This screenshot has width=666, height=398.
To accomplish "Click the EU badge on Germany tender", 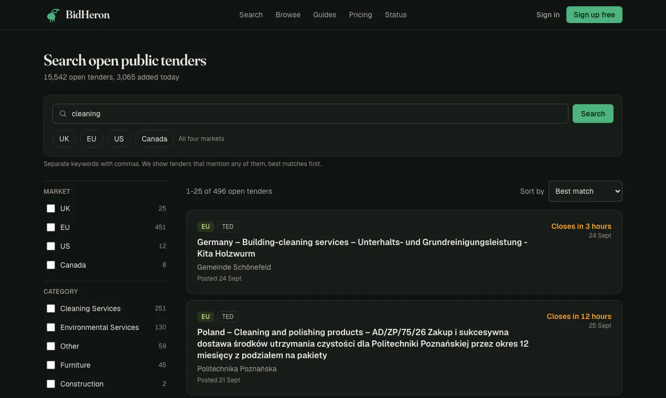I will [206, 227].
